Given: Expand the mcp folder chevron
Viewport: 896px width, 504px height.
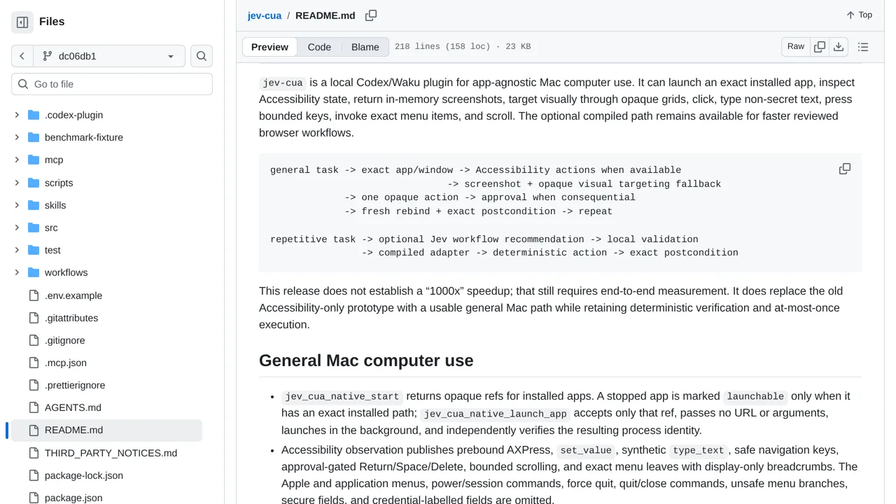Looking at the screenshot, I should tap(17, 160).
